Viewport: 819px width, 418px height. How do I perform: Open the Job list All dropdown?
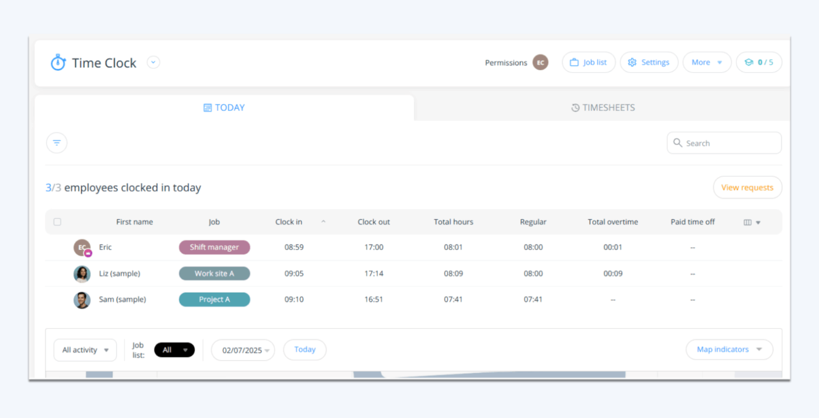tap(174, 350)
